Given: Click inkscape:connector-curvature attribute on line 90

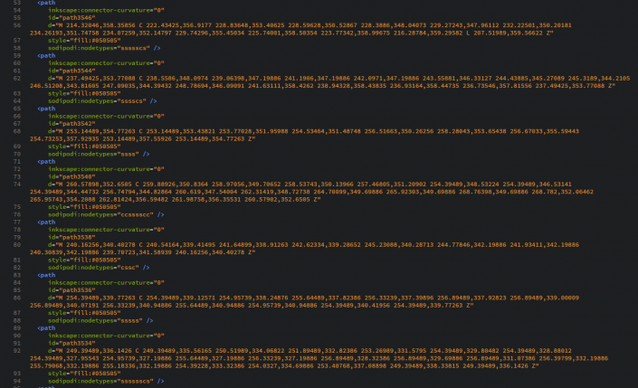Looking at the screenshot, I should (x=106, y=336).
